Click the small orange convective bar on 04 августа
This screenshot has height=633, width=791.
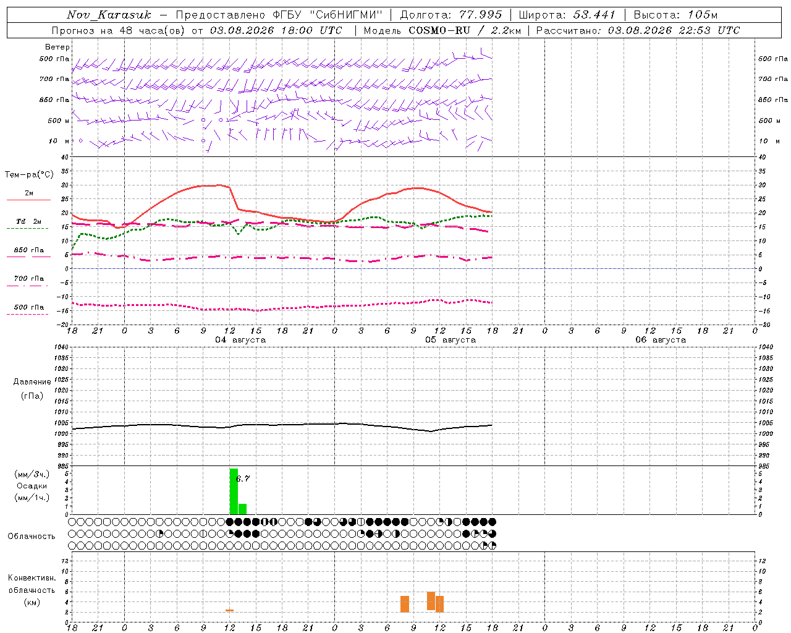[229, 611]
